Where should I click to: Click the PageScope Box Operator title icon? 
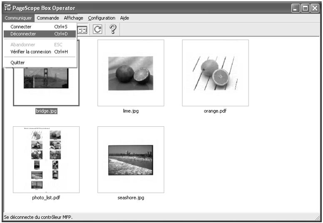point(7,7)
